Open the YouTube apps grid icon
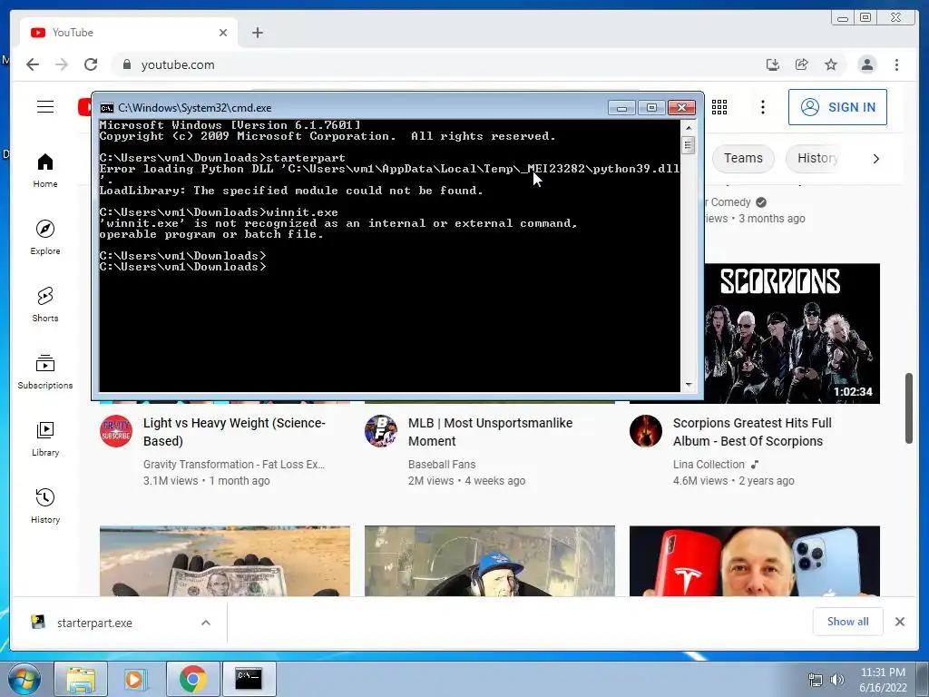 coord(719,107)
